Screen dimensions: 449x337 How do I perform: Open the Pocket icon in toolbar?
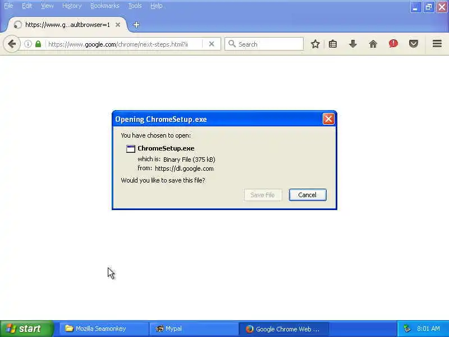(413, 44)
